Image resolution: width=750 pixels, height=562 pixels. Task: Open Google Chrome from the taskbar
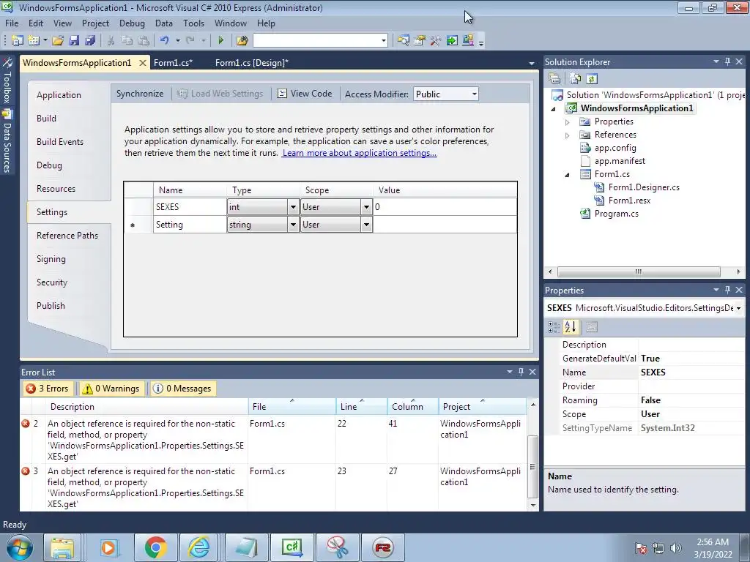tap(155, 547)
